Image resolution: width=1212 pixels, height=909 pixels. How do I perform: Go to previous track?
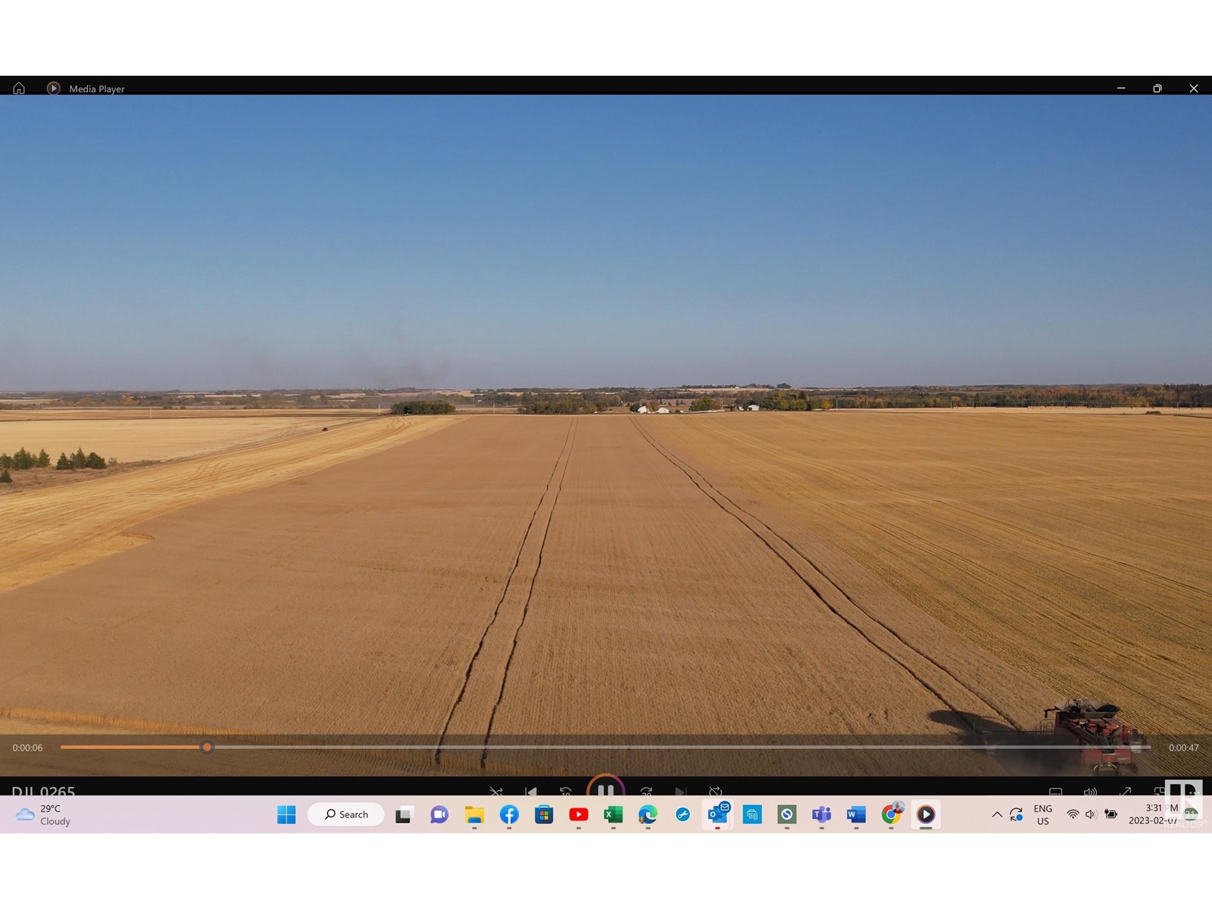click(x=531, y=792)
